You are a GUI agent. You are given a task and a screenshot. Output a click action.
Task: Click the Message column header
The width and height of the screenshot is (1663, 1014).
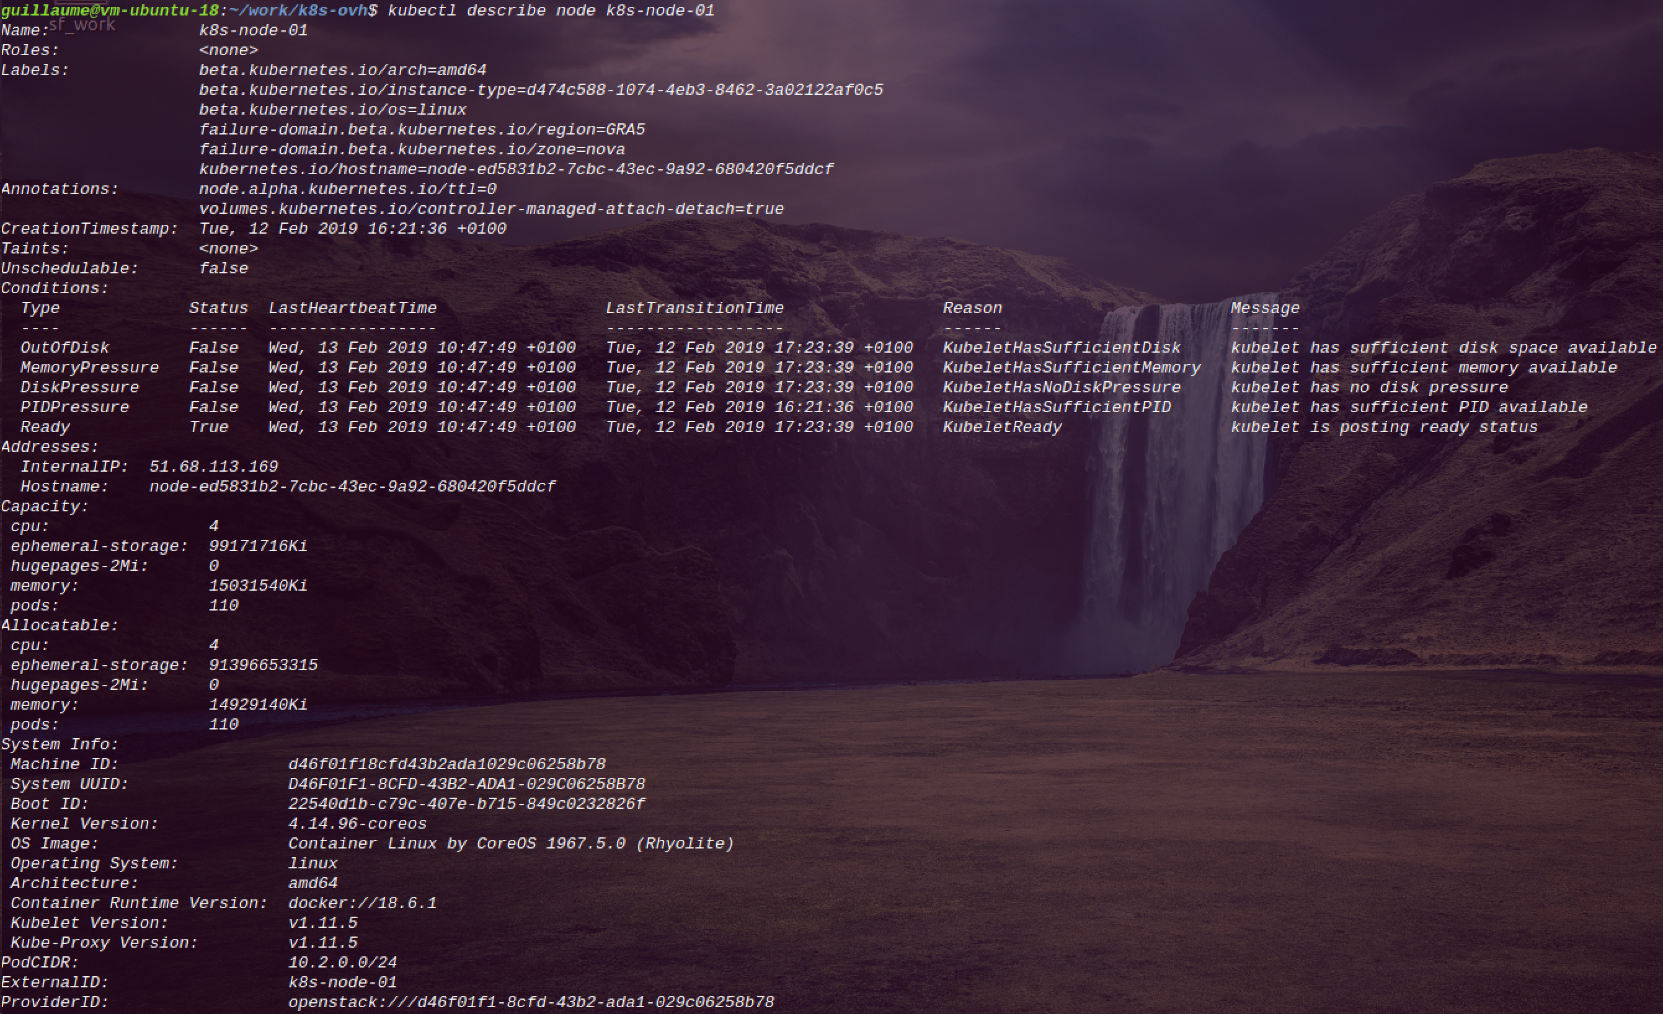[1265, 308]
